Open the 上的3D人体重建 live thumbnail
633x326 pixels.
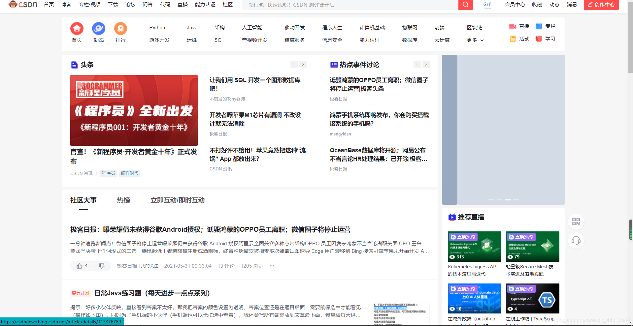click(x=475, y=298)
